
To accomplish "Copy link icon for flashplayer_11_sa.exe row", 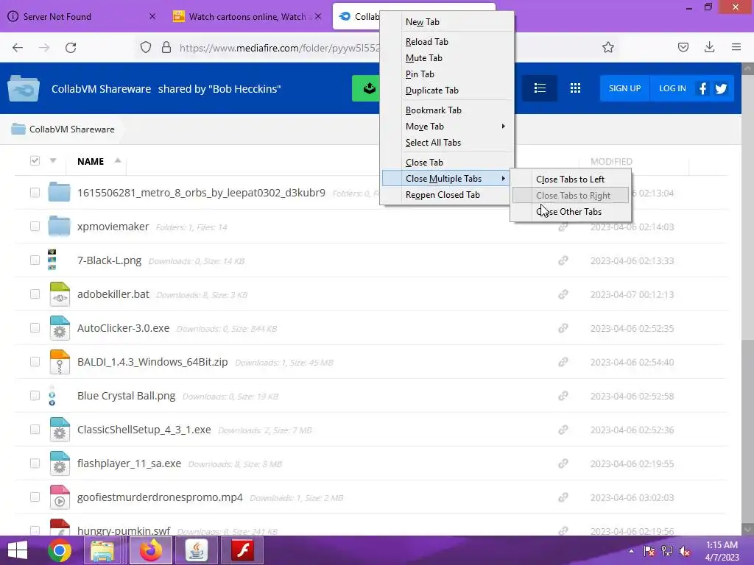I will 563,463.
